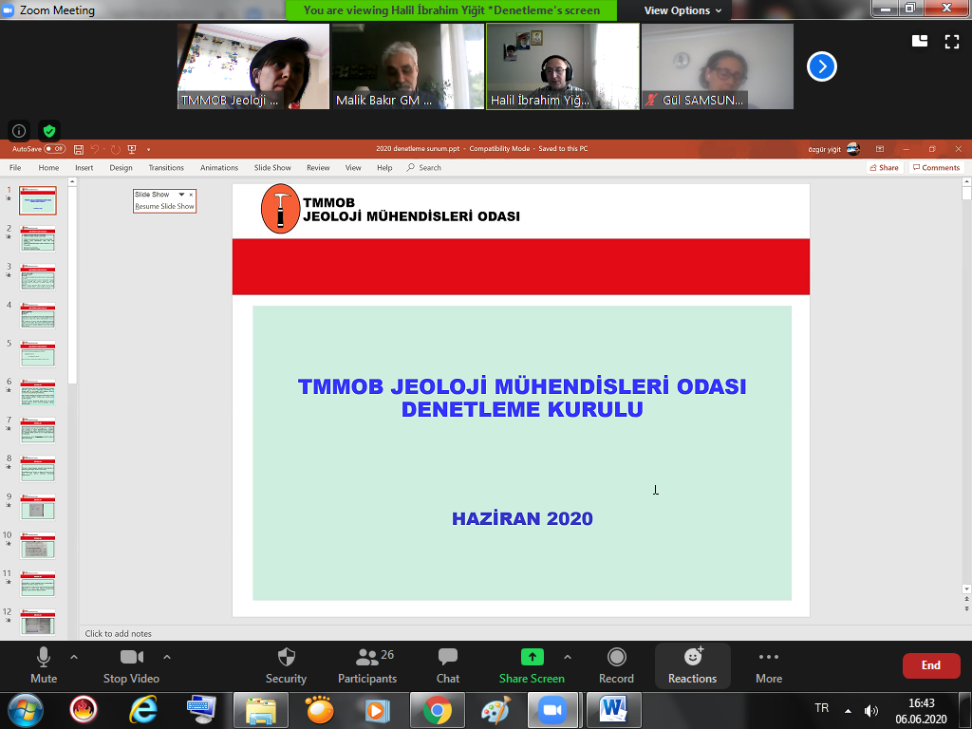Select slide 5 thumbnail
The image size is (972, 729).
[38, 353]
